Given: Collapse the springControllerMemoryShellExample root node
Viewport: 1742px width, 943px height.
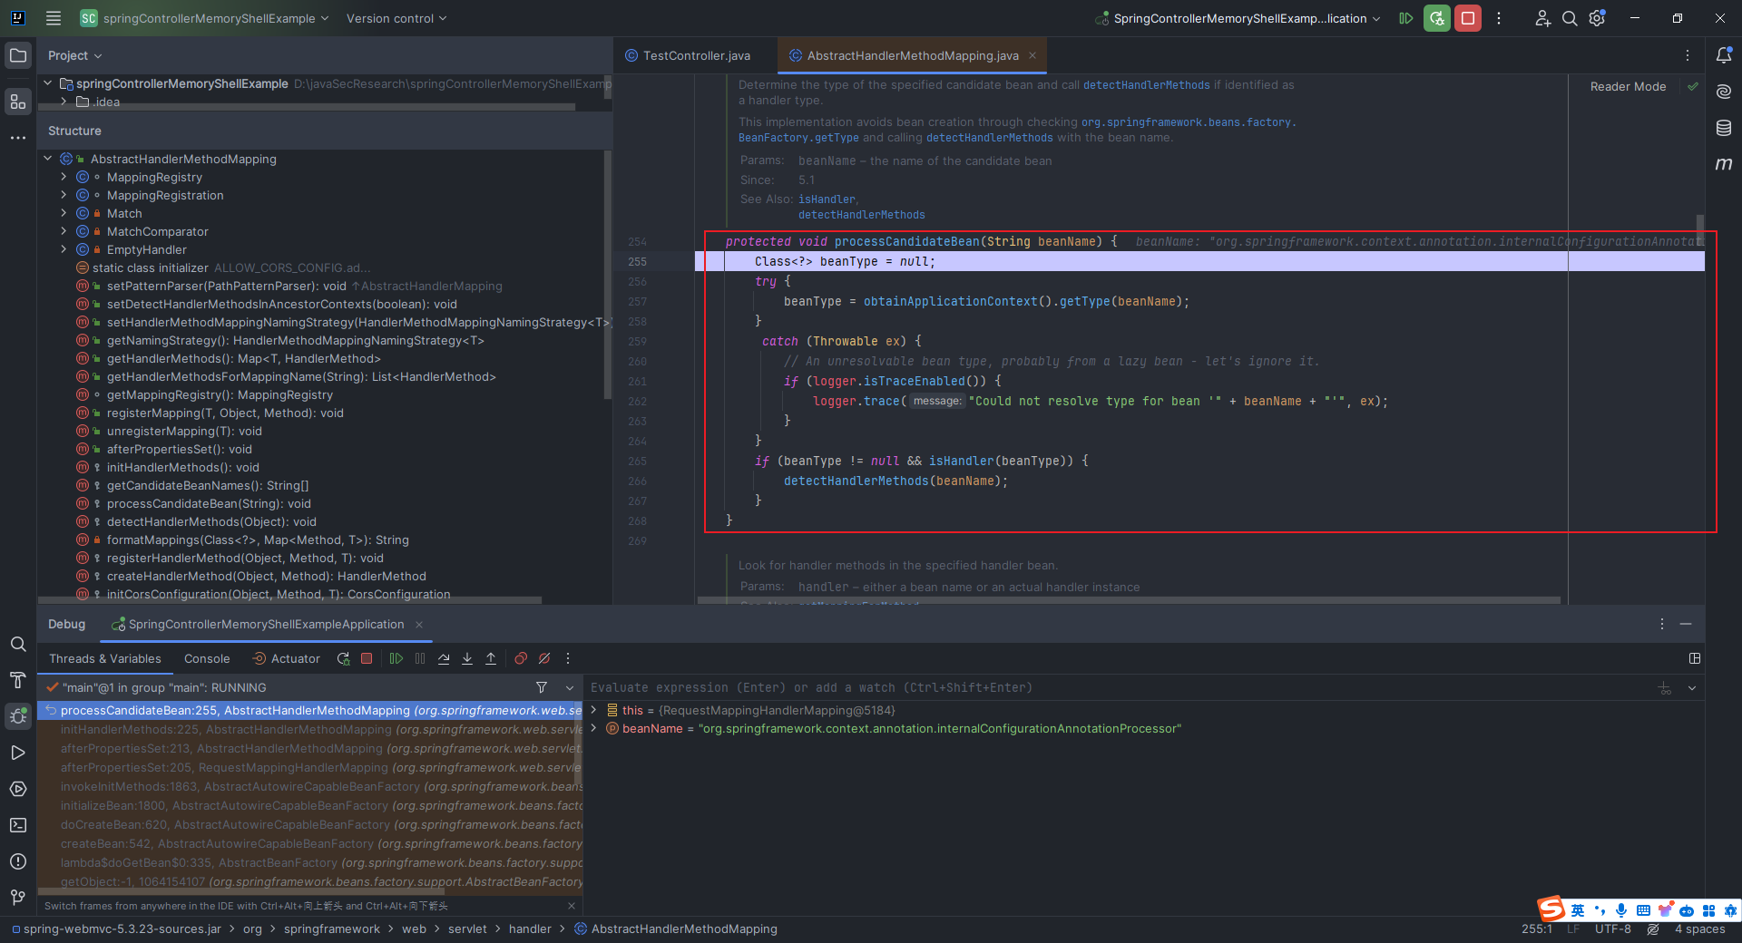Looking at the screenshot, I should tap(48, 83).
